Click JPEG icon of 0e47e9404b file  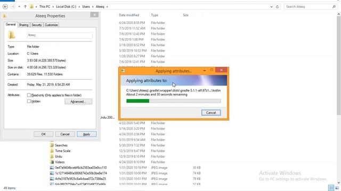click(52, 168)
